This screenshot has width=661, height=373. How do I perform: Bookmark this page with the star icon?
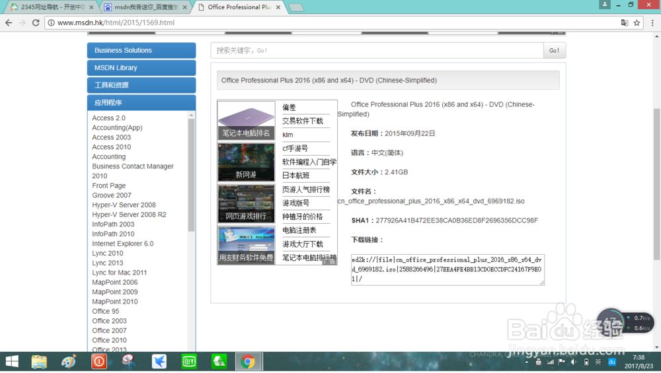[637, 22]
